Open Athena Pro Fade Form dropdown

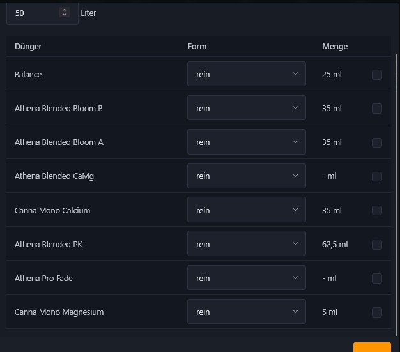point(246,278)
